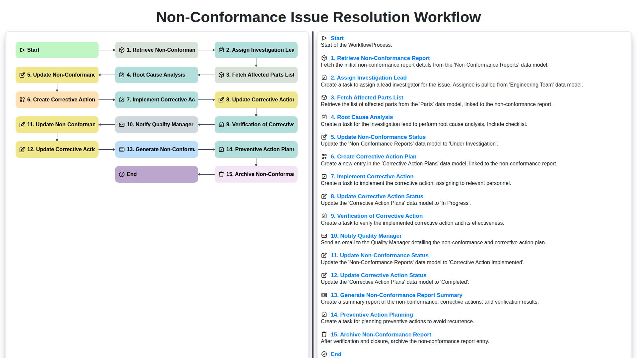637x358 pixels.
Task: Click the task checkbox icon on Assign Investigation Lead
Action: tap(221, 50)
